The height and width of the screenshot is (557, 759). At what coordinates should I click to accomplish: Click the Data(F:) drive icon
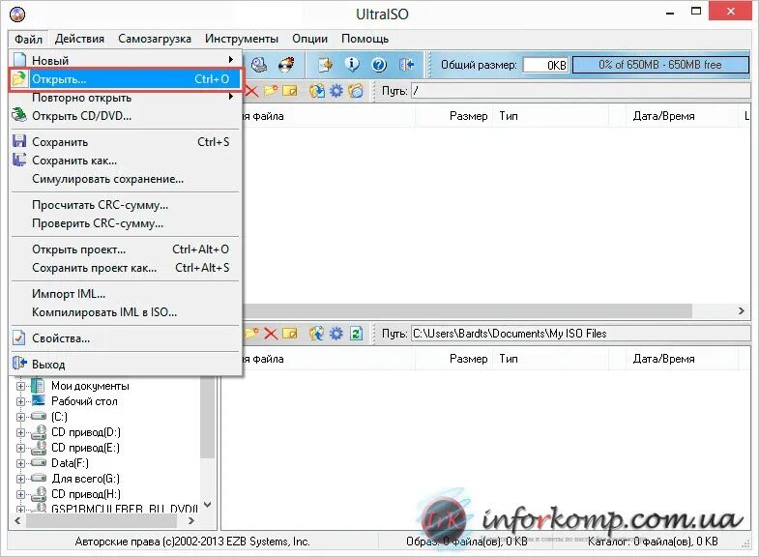(x=39, y=463)
